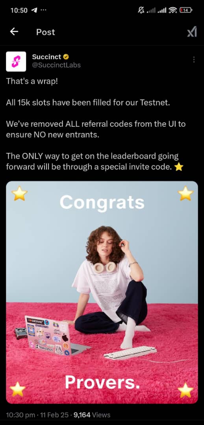Image resolution: width=204 pixels, height=425 pixels.
Task: Tap the gold verified badge
Action: (66, 57)
